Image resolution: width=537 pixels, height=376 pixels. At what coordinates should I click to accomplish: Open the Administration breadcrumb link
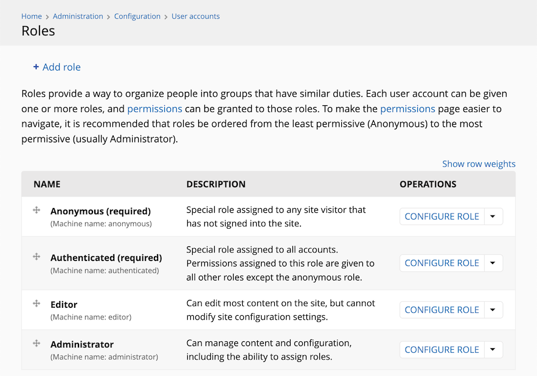[x=78, y=16]
